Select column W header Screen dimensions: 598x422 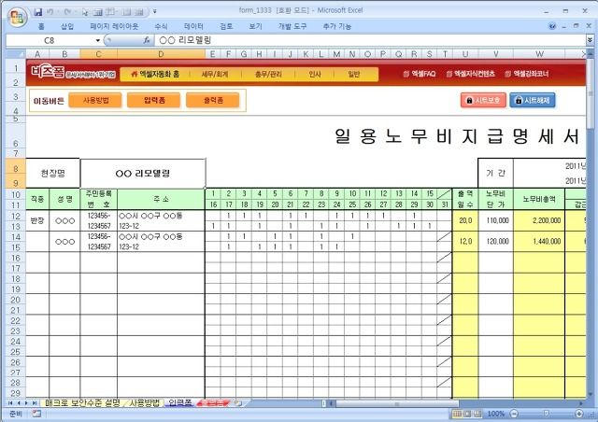[x=539, y=54]
